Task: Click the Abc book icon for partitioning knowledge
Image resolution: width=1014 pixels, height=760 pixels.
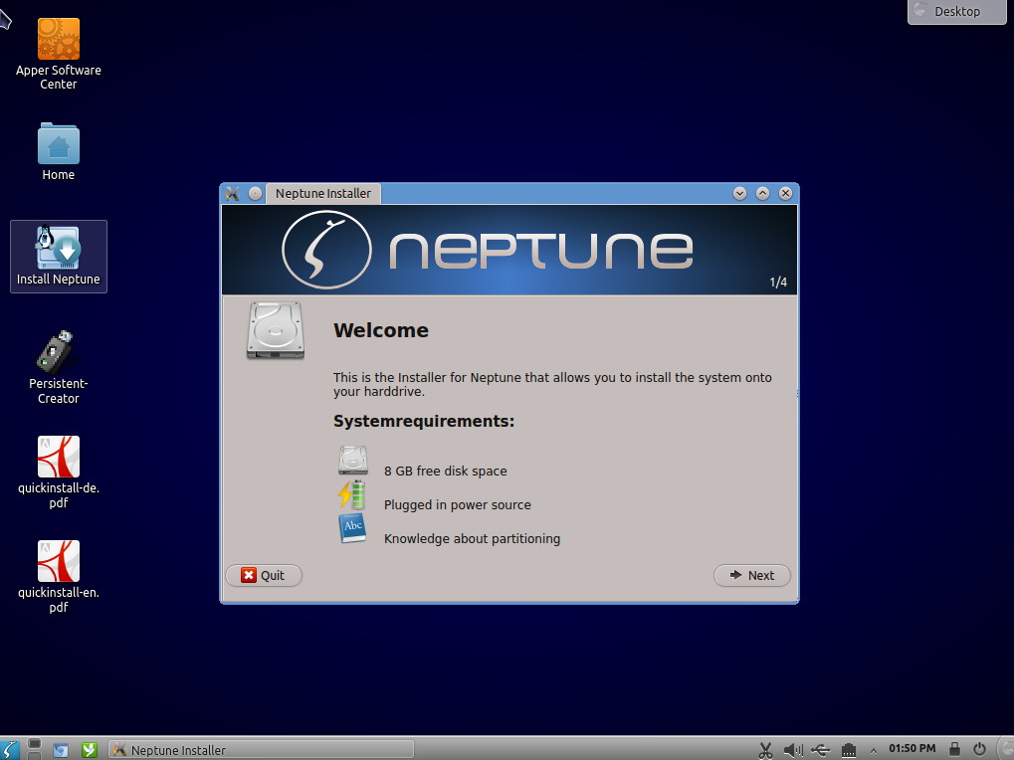Action: click(x=352, y=528)
